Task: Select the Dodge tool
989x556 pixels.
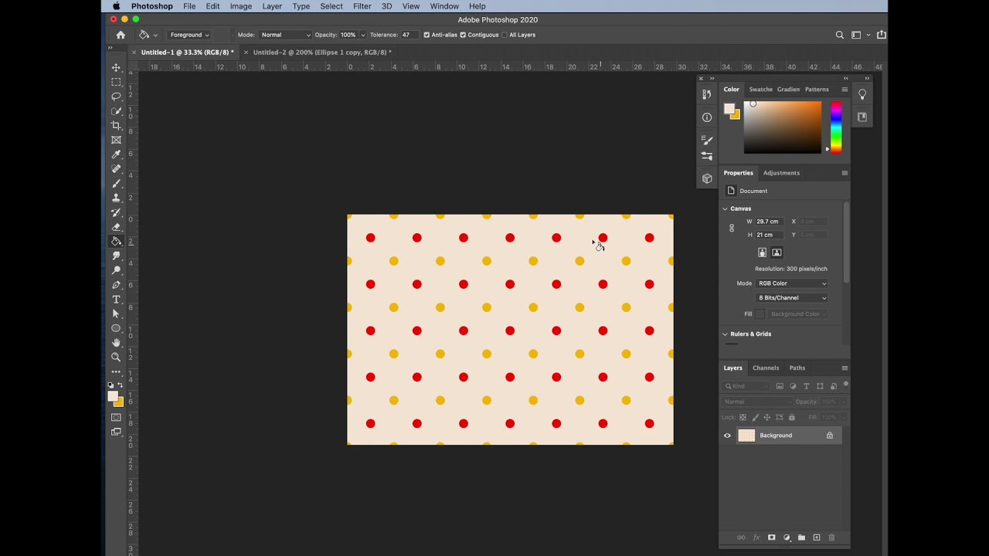Action: (x=116, y=270)
